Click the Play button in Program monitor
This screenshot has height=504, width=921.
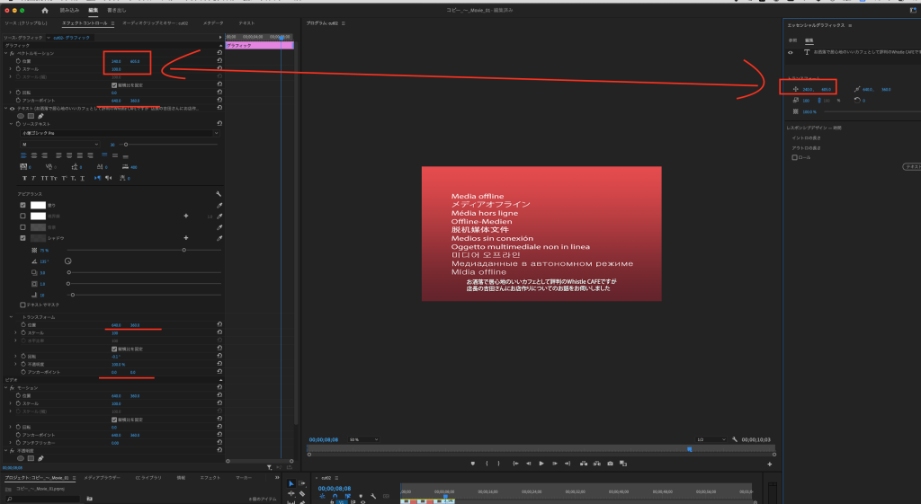541,464
